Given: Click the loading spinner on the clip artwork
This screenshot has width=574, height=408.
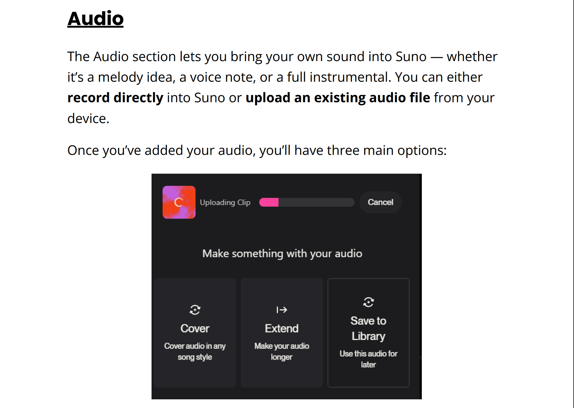Looking at the screenshot, I should coord(178,202).
